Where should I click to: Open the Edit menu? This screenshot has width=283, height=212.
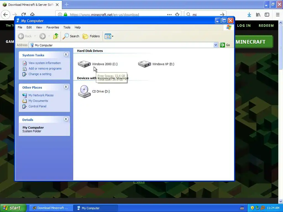point(29,27)
